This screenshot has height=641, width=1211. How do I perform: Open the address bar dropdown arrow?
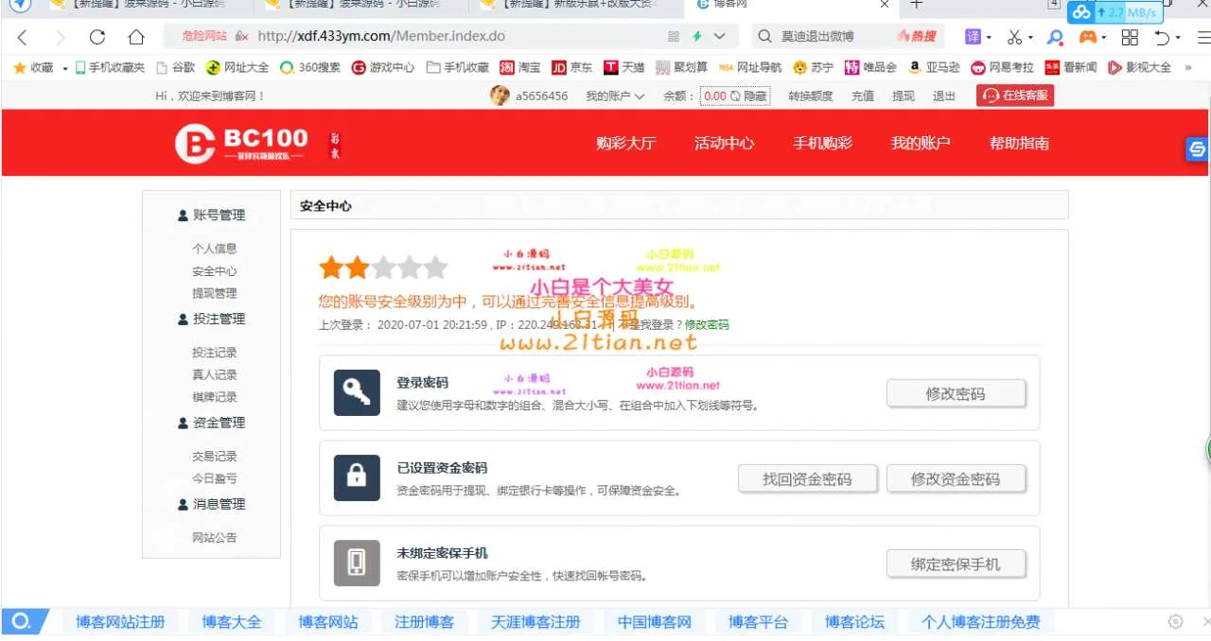pos(720,37)
